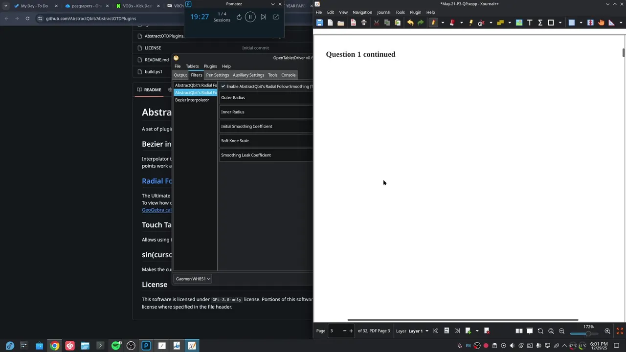Select the draw Rectangle shape tool
Viewport: 626px width, 352px height.
[551, 22]
